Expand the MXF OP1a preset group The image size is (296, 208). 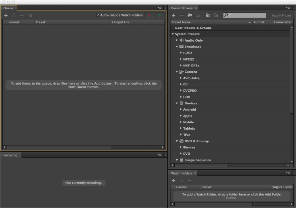(x=181, y=65)
